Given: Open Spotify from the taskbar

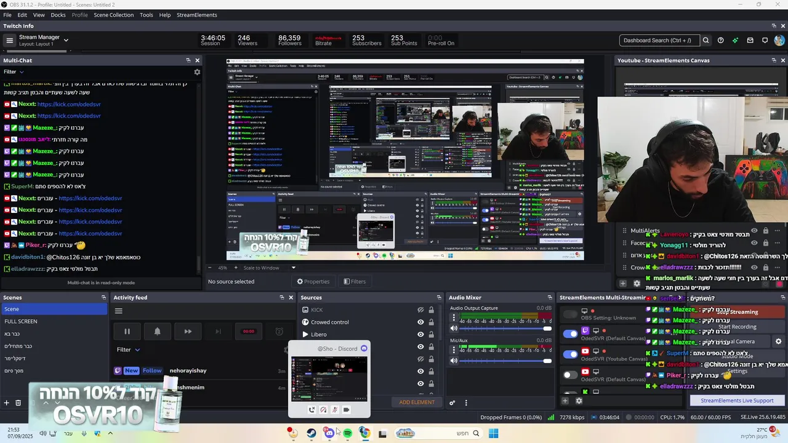Looking at the screenshot, I should click(x=347, y=433).
